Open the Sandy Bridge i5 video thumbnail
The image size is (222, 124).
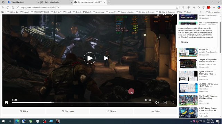[x=188, y=113]
